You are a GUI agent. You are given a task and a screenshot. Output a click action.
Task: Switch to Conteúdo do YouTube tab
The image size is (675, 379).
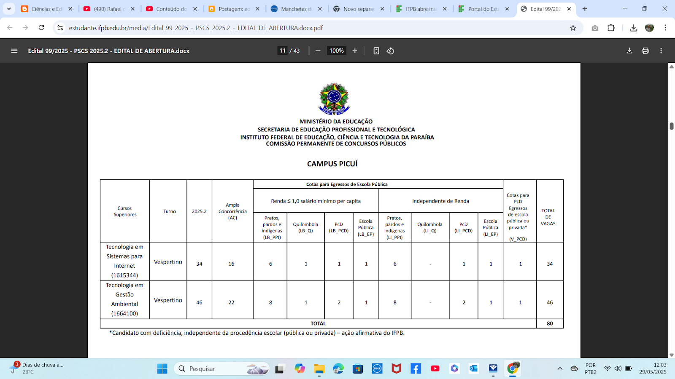(x=171, y=9)
